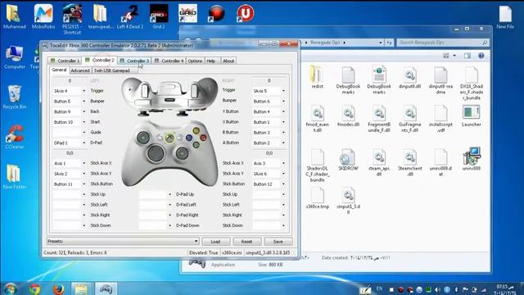Expand the Y Button dropdown showing Button 4
This screenshot has width=524, height=295.
(x=283, y=111)
